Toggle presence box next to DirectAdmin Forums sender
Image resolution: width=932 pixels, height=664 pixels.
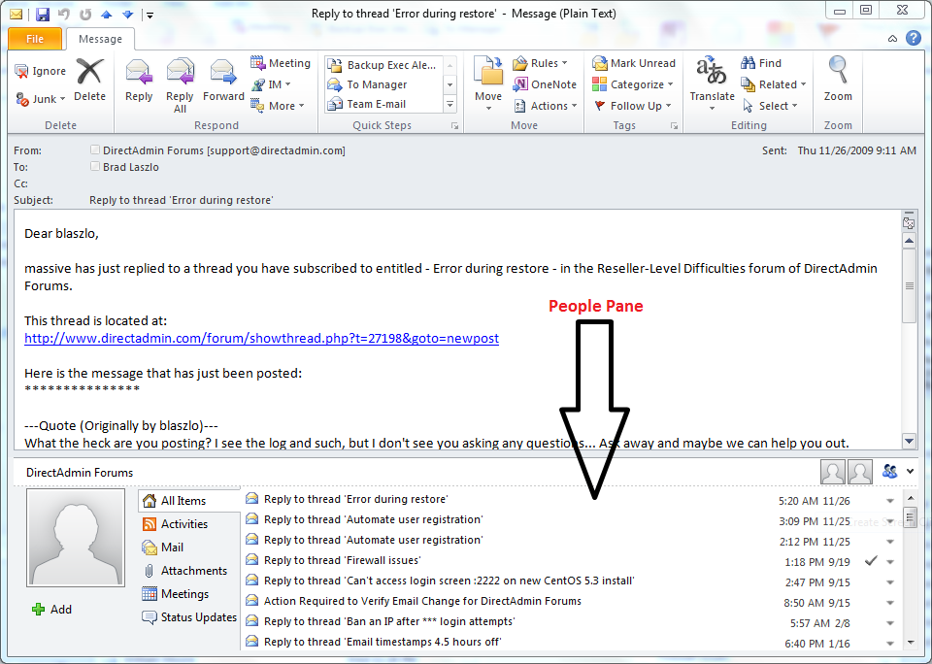coord(94,149)
